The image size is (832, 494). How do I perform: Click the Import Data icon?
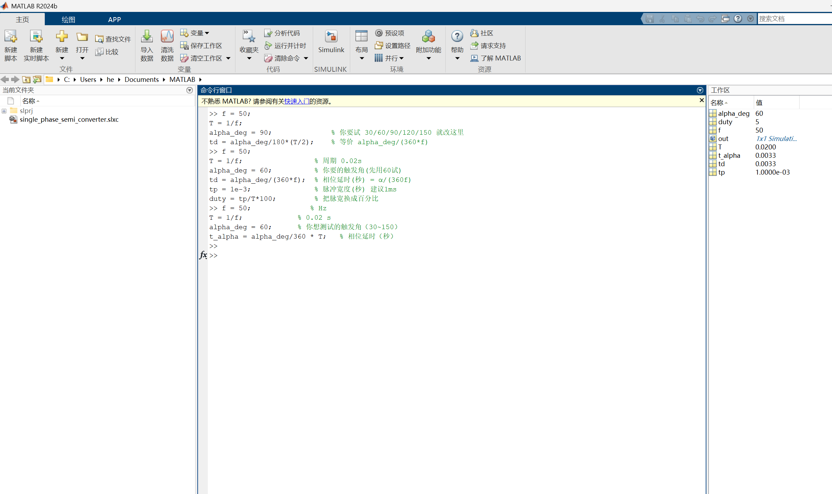(x=147, y=37)
